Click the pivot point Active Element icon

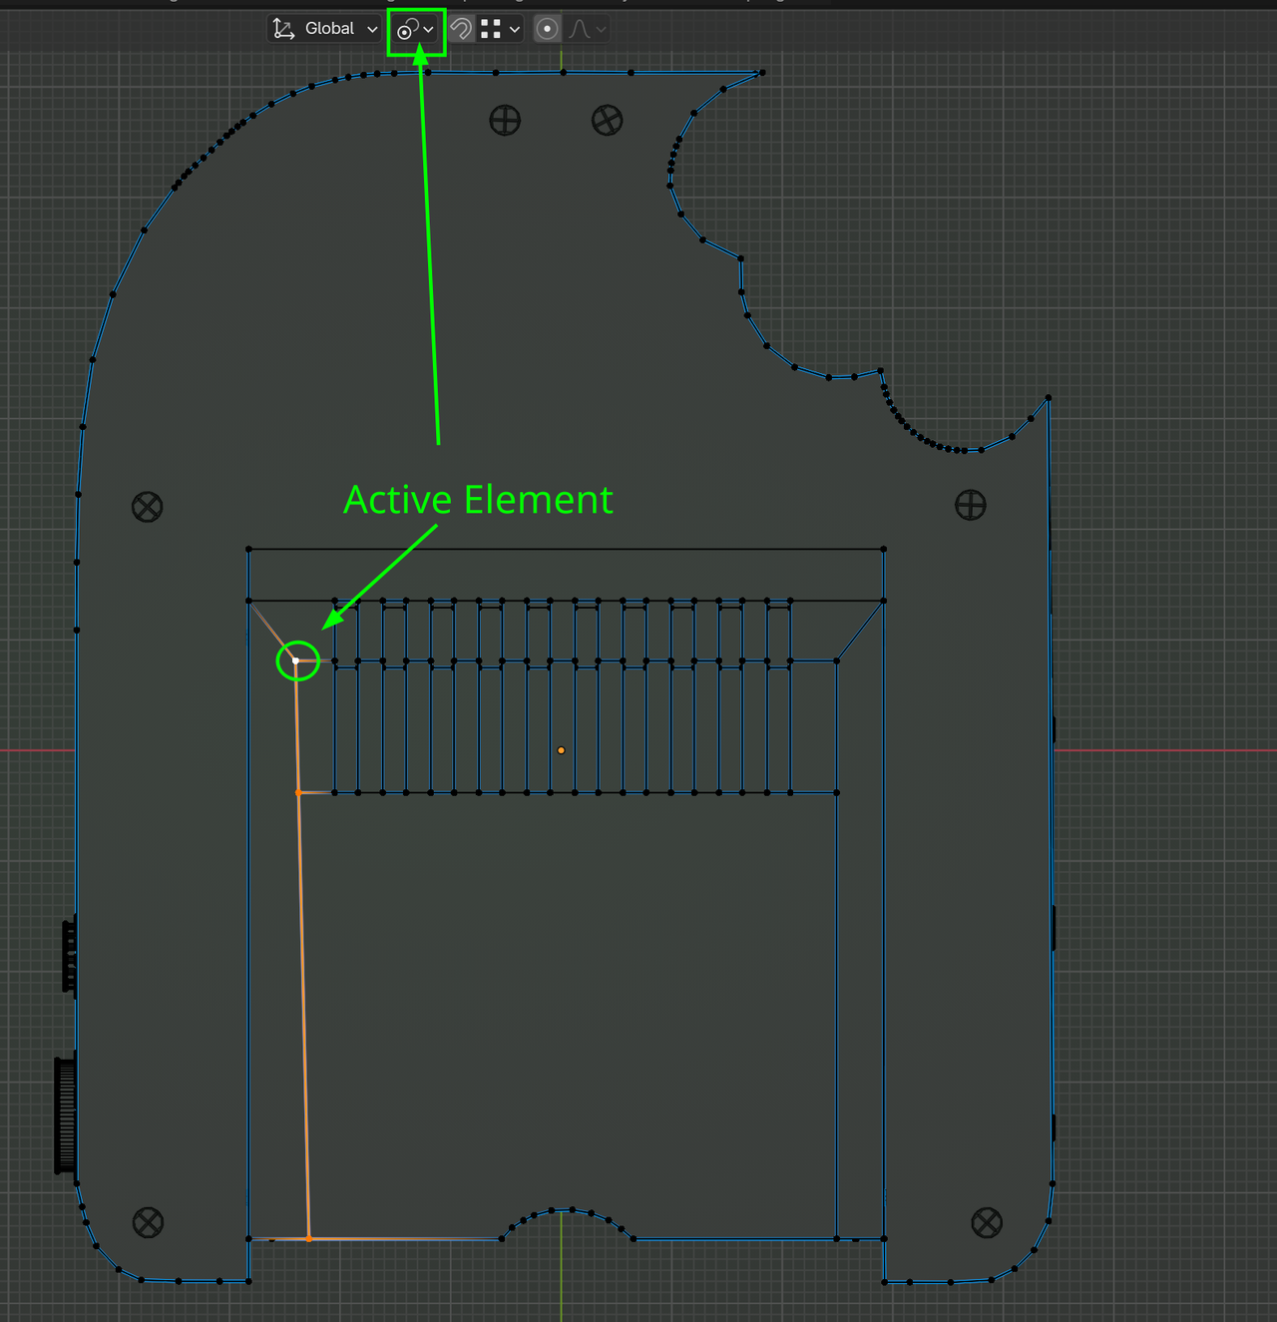[409, 28]
